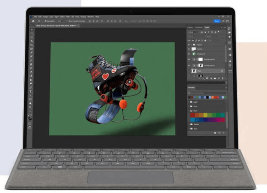Select the Lasso tool
Viewport: 267px width, 193px height.
click(32, 37)
